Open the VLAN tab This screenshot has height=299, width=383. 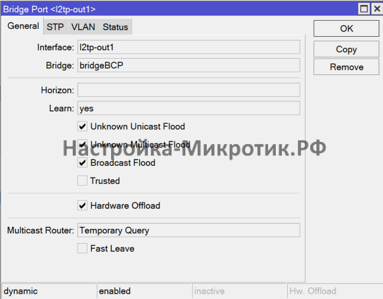83,27
